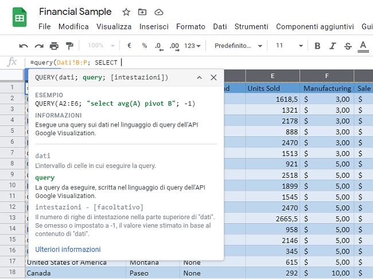Select the cell with value 615
This screenshot has width=373, height=279.
pyautogui.click(x=273, y=262)
